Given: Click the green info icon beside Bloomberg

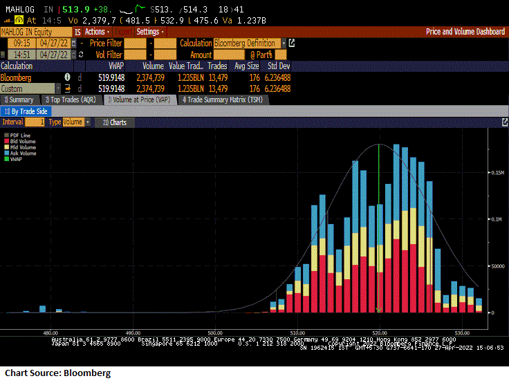Looking at the screenshot, I should [68, 77].
